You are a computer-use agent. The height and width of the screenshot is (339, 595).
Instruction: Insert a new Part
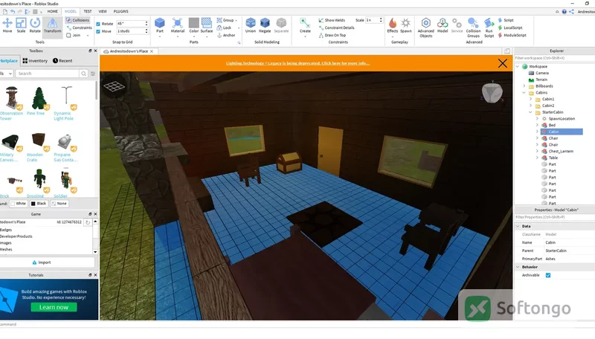click(x=160, y=25)
